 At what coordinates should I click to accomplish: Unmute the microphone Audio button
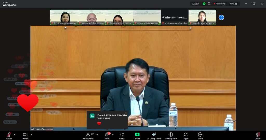(x=9, y=135)
